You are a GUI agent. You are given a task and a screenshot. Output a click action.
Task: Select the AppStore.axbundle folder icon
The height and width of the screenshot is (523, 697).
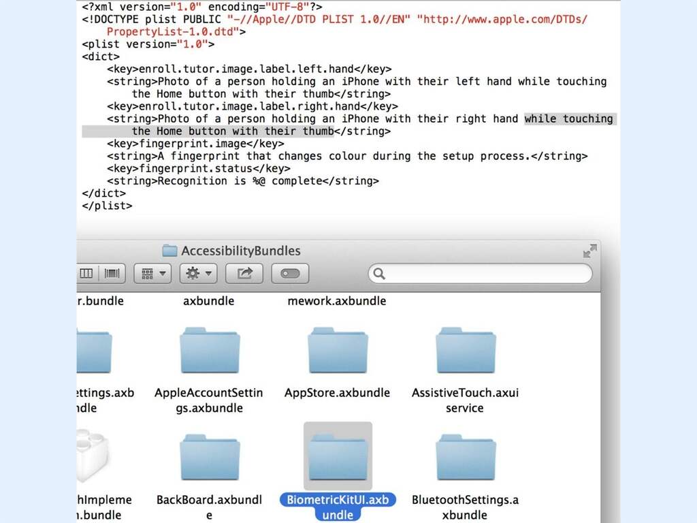click(x=338, y=351)
